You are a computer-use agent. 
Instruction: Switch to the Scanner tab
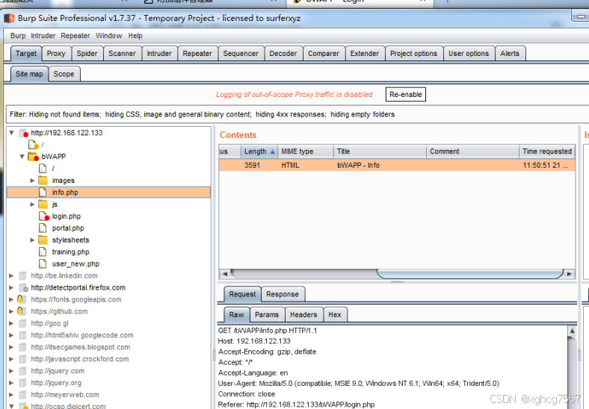tap(122, 54)
